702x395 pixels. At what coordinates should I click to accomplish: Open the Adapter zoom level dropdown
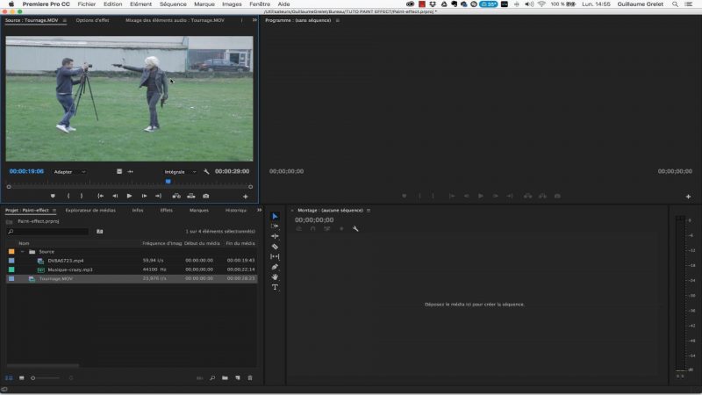coord(69,172)
